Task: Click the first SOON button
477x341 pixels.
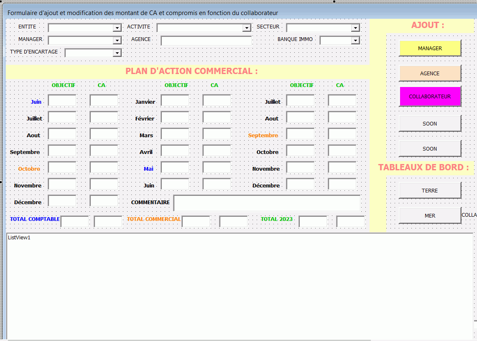Action: click(430, 123)
